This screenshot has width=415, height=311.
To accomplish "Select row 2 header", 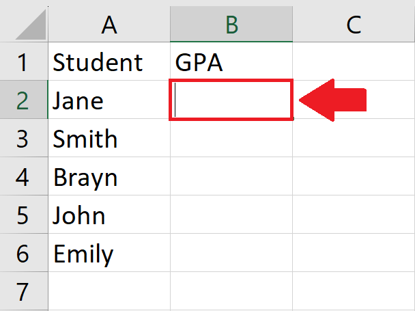I will [x=24, y=100].
